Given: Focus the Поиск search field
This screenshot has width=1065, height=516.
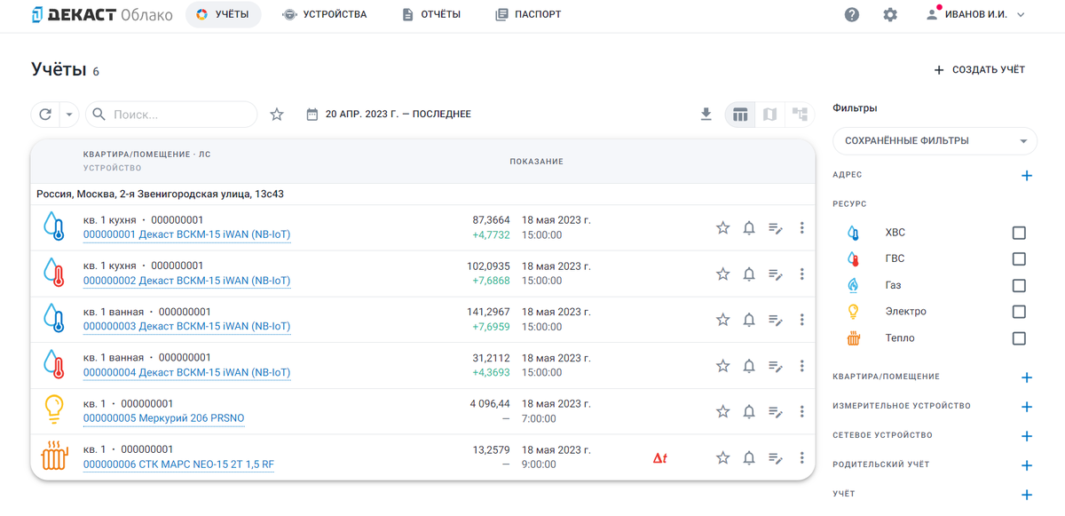Looking at the screenshot, I should [x=171, y=115].
